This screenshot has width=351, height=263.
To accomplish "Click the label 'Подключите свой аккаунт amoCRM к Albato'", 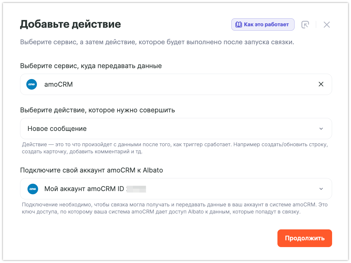I will tap(92, 170).
